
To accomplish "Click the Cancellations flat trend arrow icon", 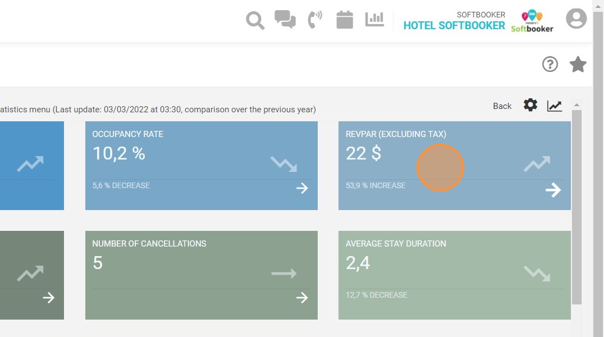I will click(x=284, y=274).
